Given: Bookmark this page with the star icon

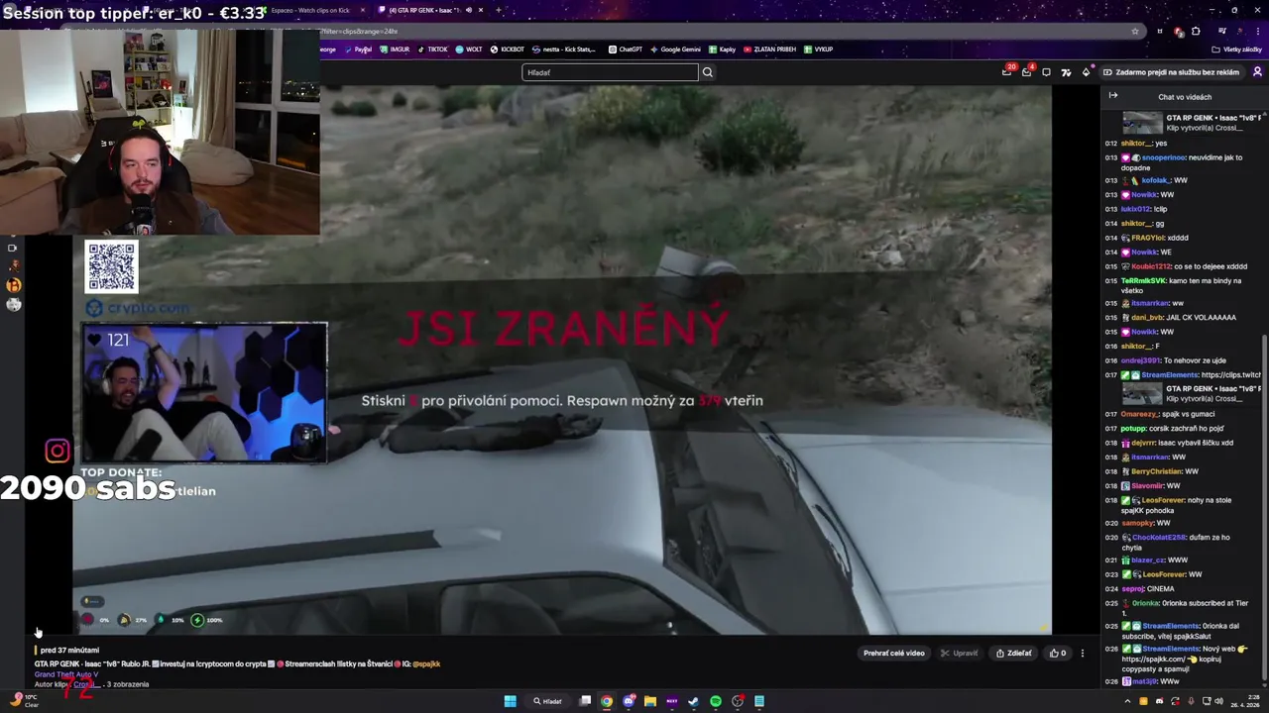Looking at the screenshot, I should click(1135, 31).
